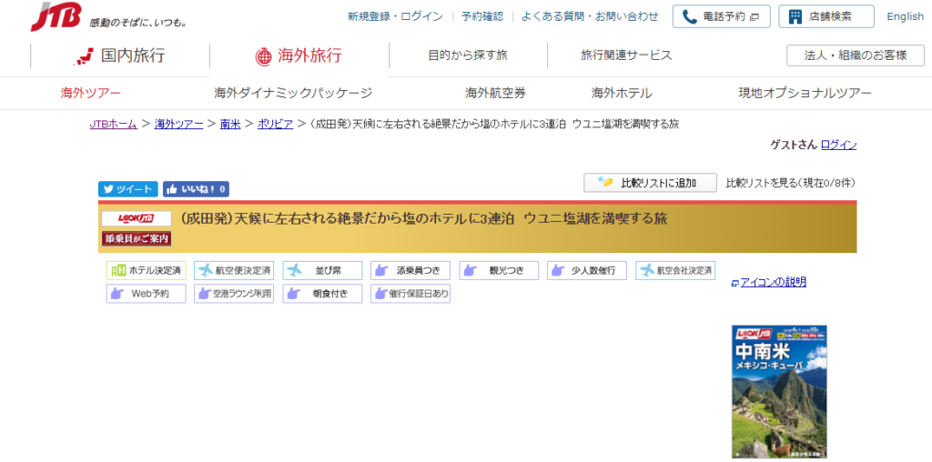Select the 国内旅行 main tab
The width and height of the screenshot is (932, 462).
[x=120, y=55]
